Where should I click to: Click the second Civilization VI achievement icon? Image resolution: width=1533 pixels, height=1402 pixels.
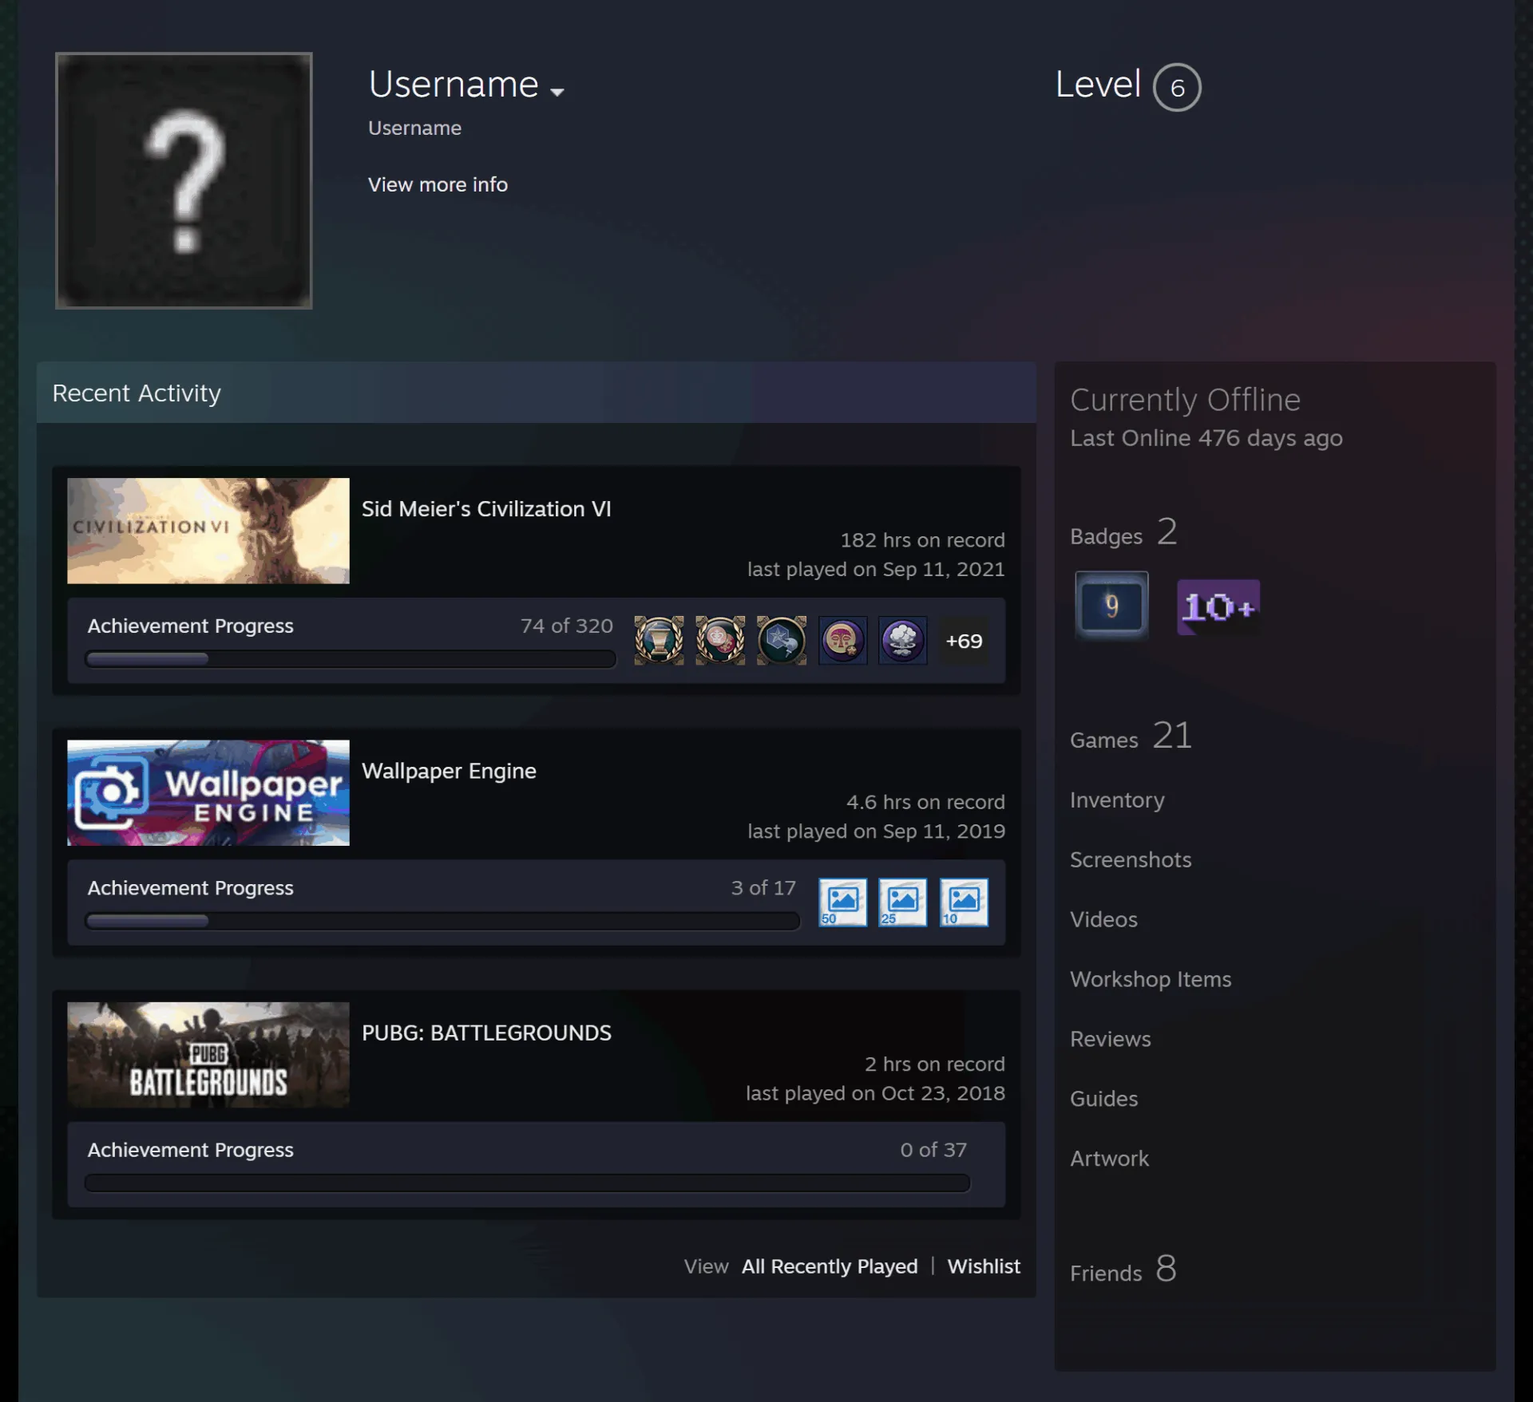click(720, 640)
